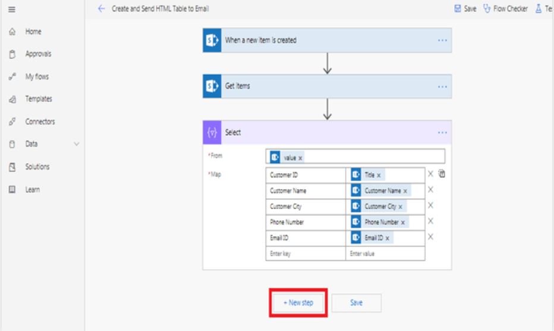Viewport: 554px width, 331px height.
Task: Open the Get items ellipsis menu
Action: pyautogui.click(x=442, y=87)
